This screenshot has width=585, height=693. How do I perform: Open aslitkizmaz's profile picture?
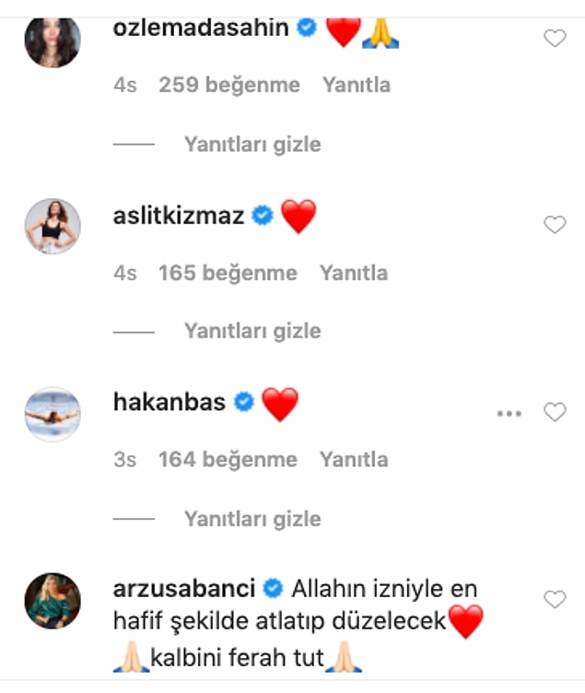click(53, 227)
